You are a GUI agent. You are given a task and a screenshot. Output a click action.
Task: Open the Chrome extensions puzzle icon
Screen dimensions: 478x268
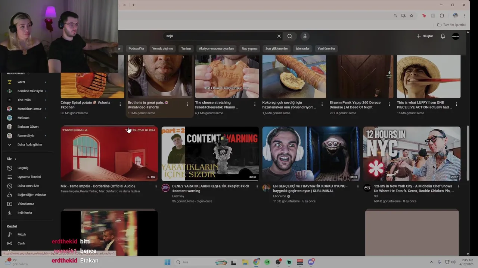click(x=442, y=16)
